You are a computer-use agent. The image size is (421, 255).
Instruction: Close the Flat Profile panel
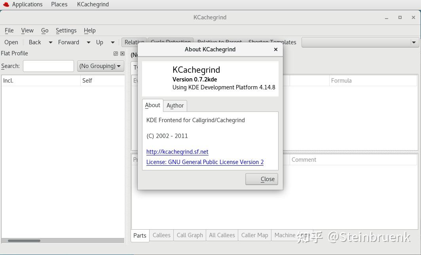pyautogui.click(x=123, y=53)
